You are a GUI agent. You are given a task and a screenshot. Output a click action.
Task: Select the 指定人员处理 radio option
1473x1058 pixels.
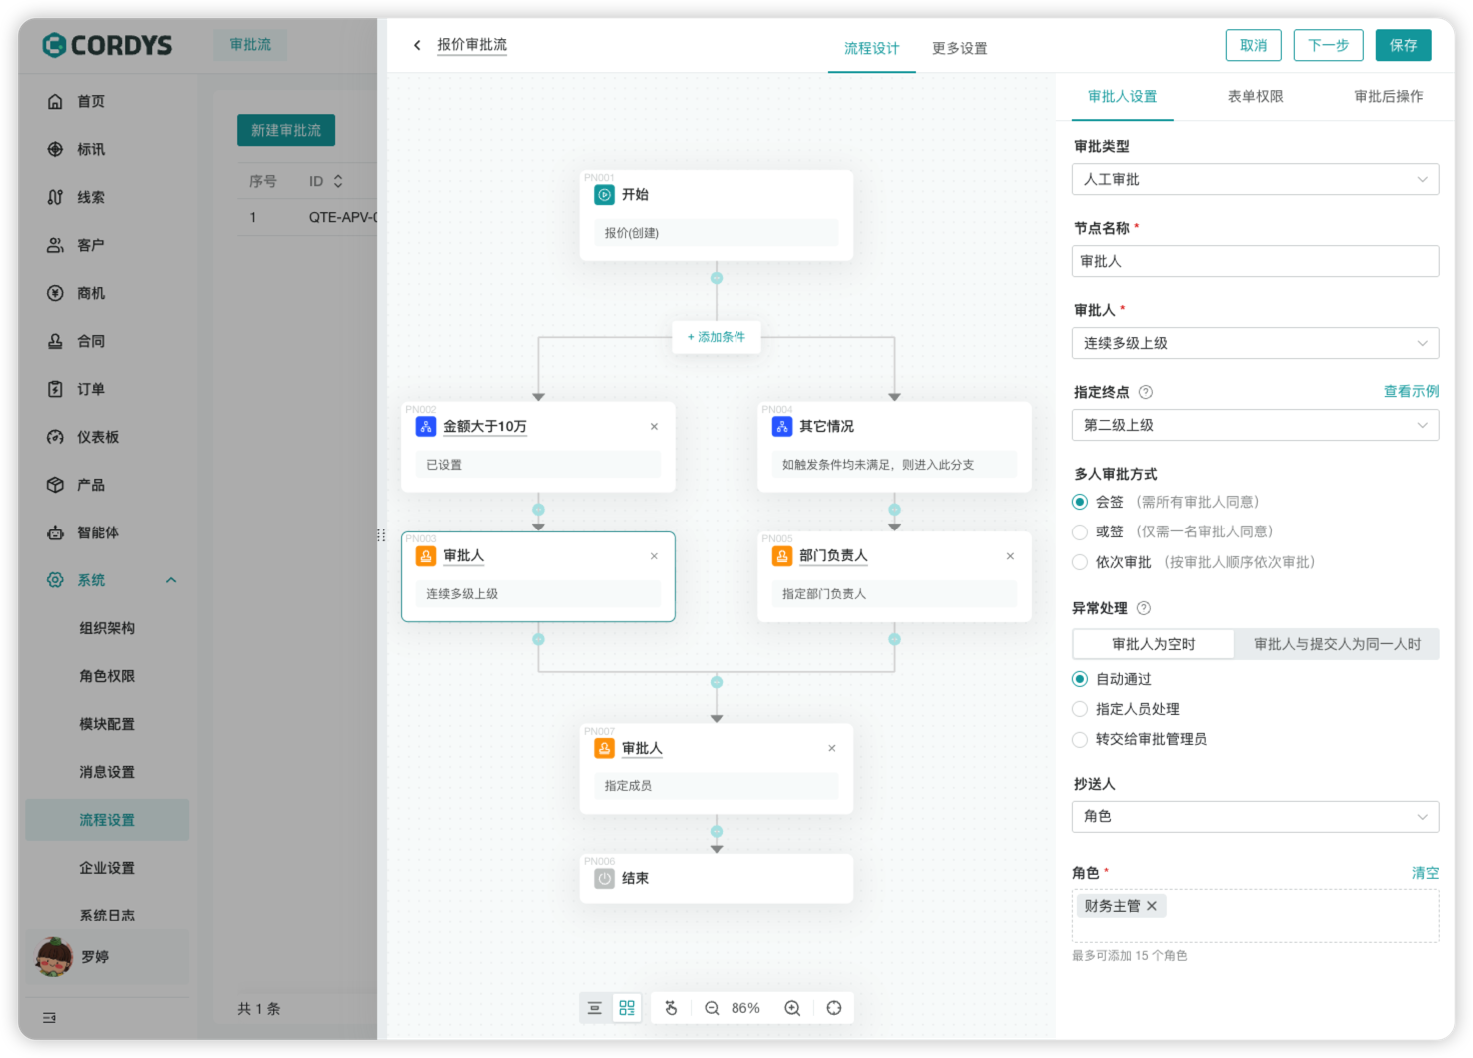[1080, 709]
